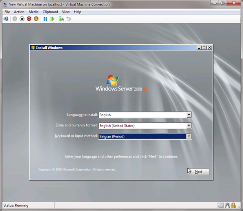Open the File menu
This screenshot has height=211, width=243.
pyautogui.click(x=7, y=12)
